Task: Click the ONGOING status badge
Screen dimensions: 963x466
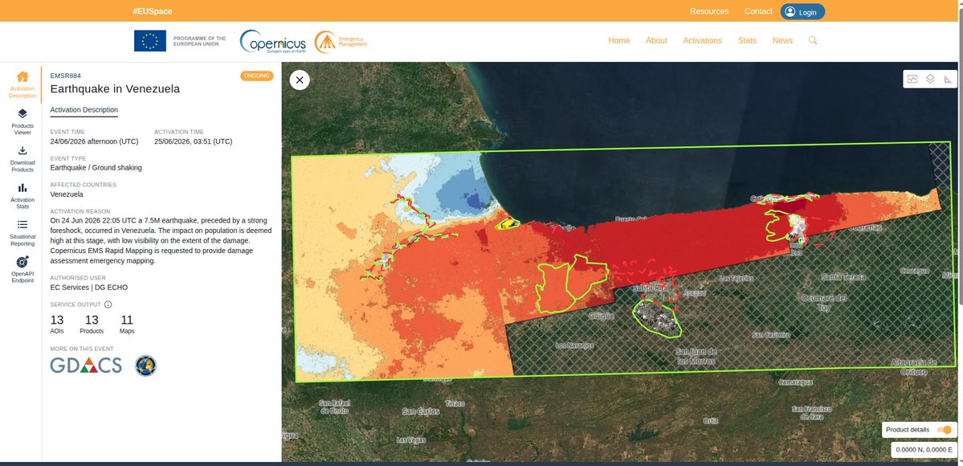Action: (257, 76)
